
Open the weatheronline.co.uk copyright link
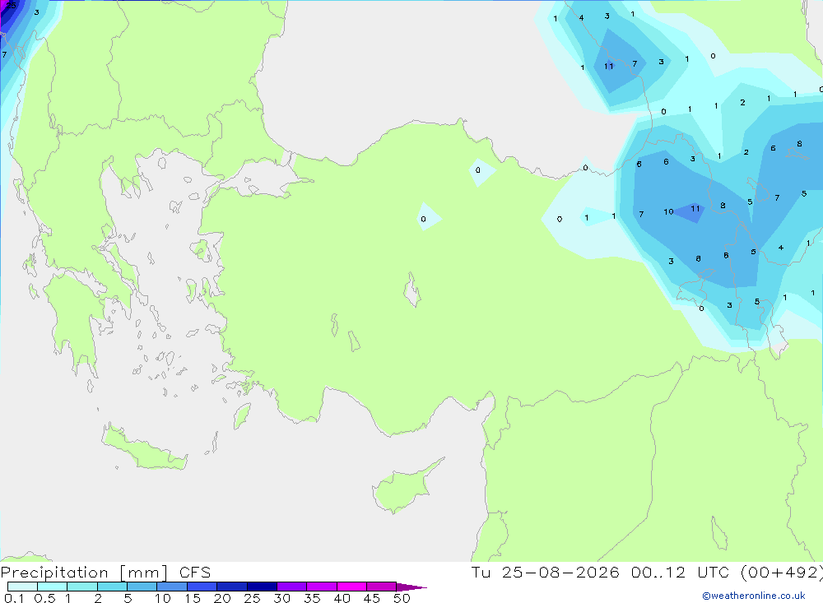coord(754,596)
